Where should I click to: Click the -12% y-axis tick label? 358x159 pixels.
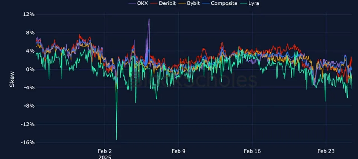(x=28, y=124)
